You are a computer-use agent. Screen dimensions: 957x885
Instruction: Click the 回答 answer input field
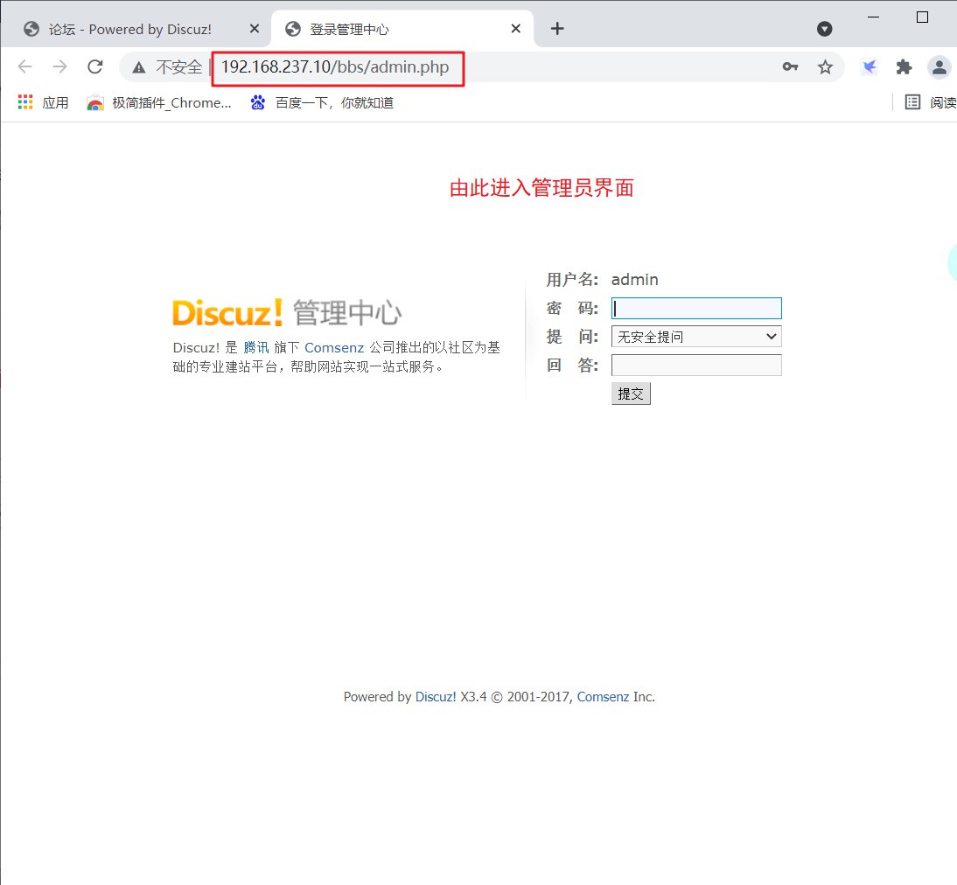(696, 365)
